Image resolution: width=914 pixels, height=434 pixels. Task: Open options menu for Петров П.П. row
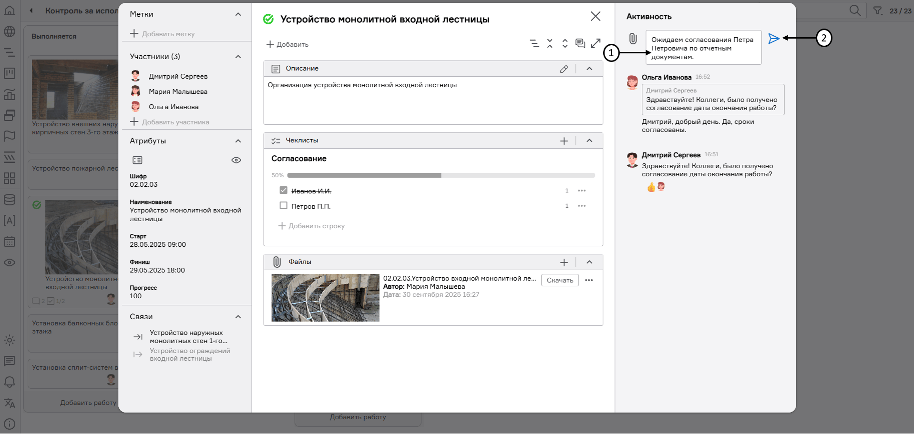click(x=582, y=206)
